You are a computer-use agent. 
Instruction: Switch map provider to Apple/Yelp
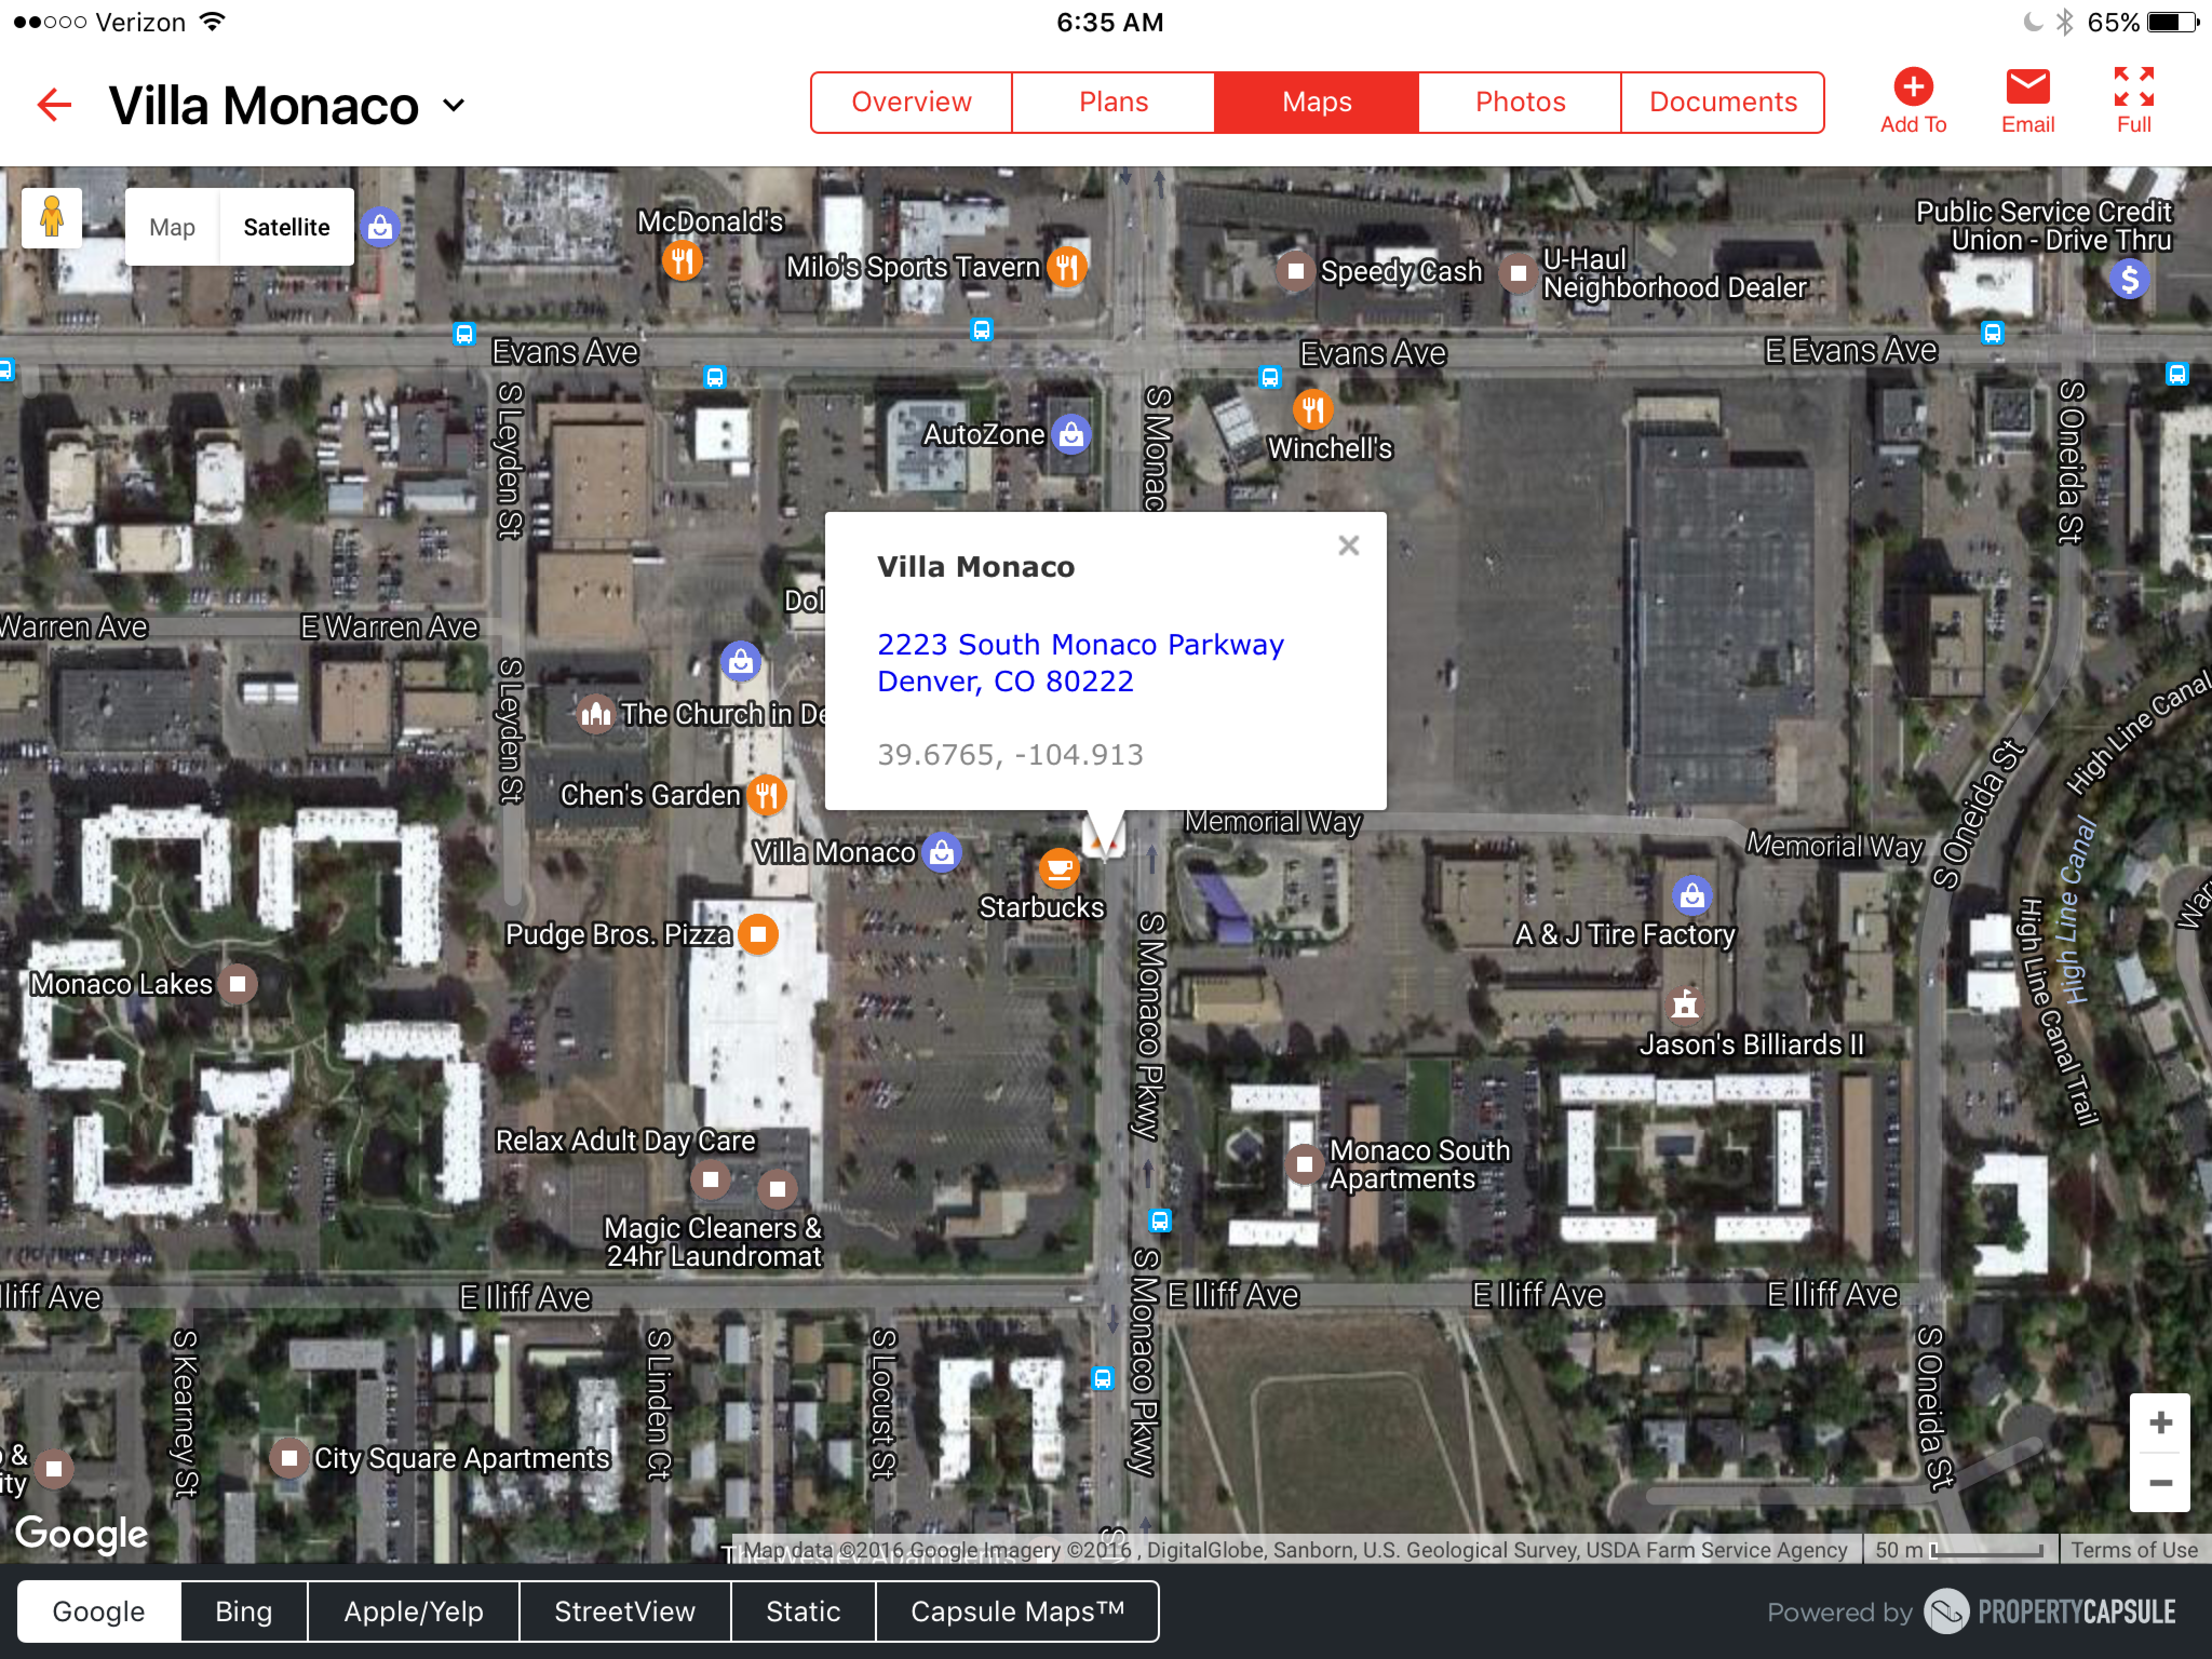pyautogui.click(x=414, y=1611)
